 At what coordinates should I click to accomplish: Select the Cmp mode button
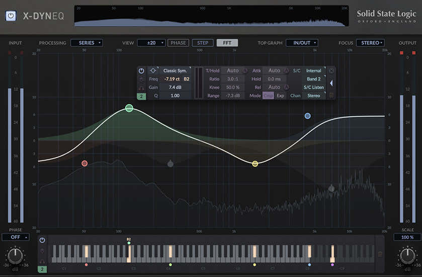pos(268,96)
